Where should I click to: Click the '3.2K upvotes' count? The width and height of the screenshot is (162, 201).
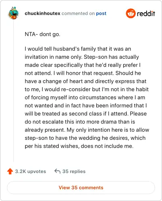[30, 171]
